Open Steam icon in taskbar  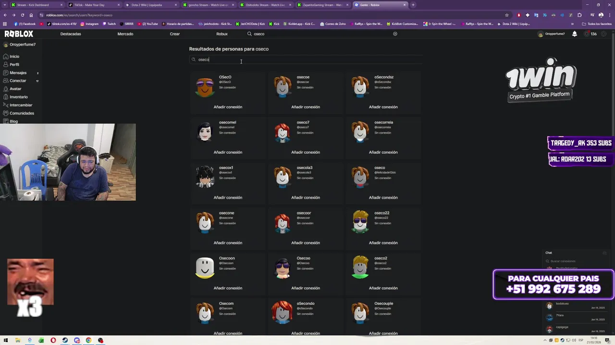65,341
